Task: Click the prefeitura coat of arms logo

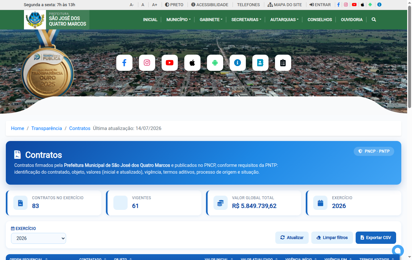Action: tap(35, 20)
